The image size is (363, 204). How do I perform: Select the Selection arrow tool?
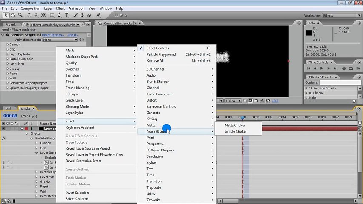[x=6, y=15]
